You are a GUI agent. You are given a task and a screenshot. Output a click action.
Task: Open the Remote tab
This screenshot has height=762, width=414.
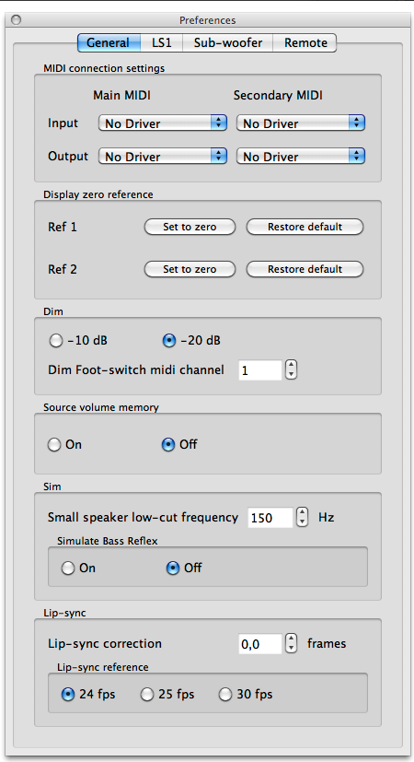coord(305,42)
